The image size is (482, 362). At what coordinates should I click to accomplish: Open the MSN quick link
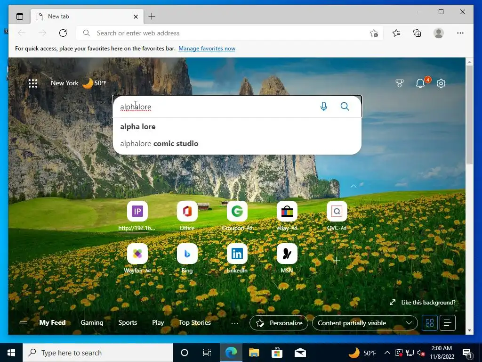(287, 259)
